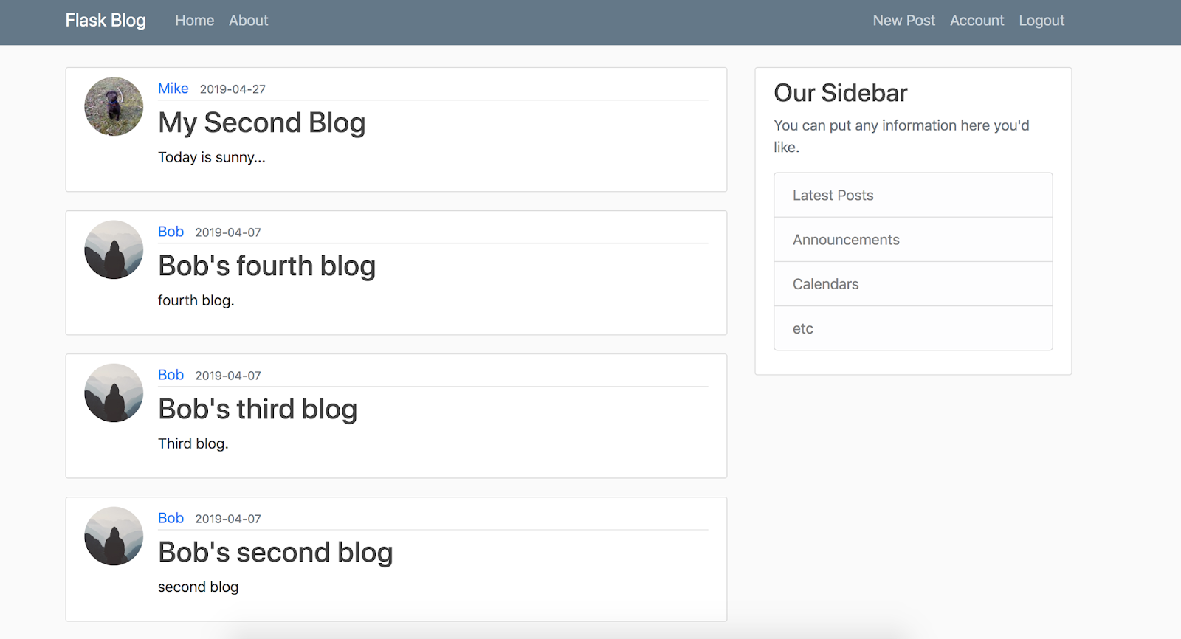Open the Bob's second blog post

tap(275, 552)
